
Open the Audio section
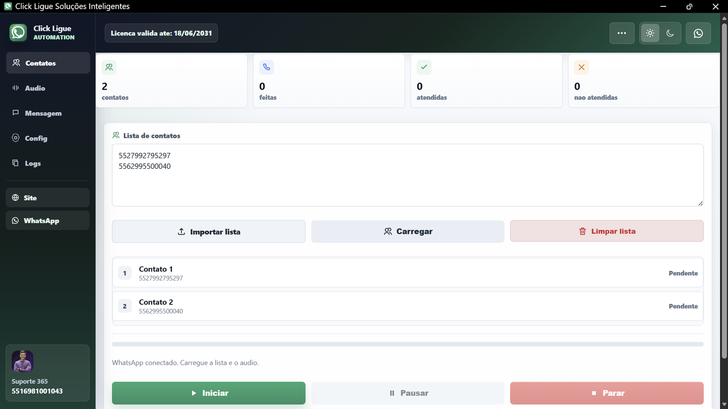(48, 88)
